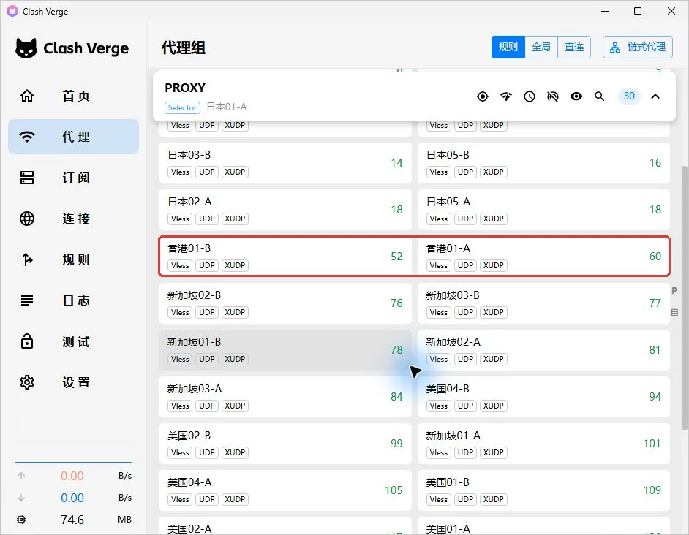Click the memory chip icon beside 74.6 MB
This screenshot has width=689, height=535.
tap(21, 520)
